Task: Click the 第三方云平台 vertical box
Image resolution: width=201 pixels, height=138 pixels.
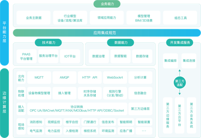Action: tap(180, 115)
